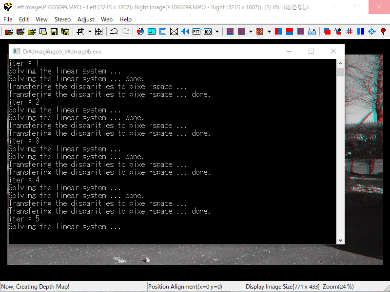Click the blue snowflake arrows icon
Image resolution: width=390 pixels, height=292 pixels.
coord(372,32)
